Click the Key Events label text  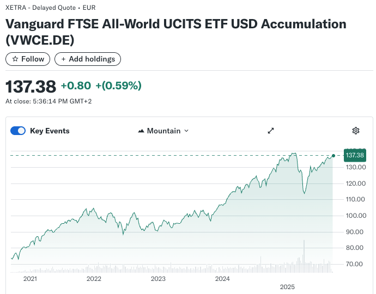tap(50, 131)
